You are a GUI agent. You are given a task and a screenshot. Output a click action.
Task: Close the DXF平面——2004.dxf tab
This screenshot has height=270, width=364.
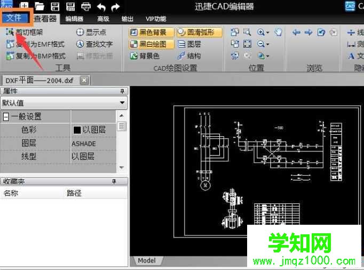pyautogui.click(x=84, y=80)
